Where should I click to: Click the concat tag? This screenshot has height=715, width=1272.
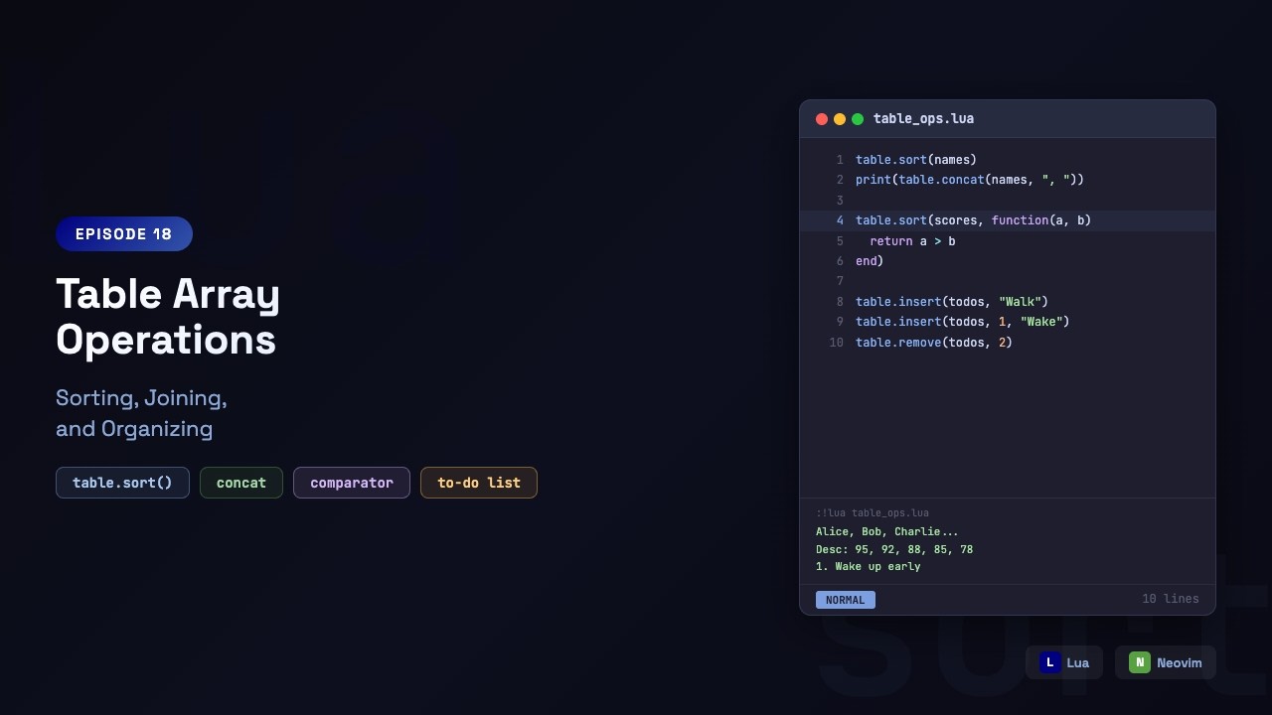pyautogui.click(x=241, y=483)
